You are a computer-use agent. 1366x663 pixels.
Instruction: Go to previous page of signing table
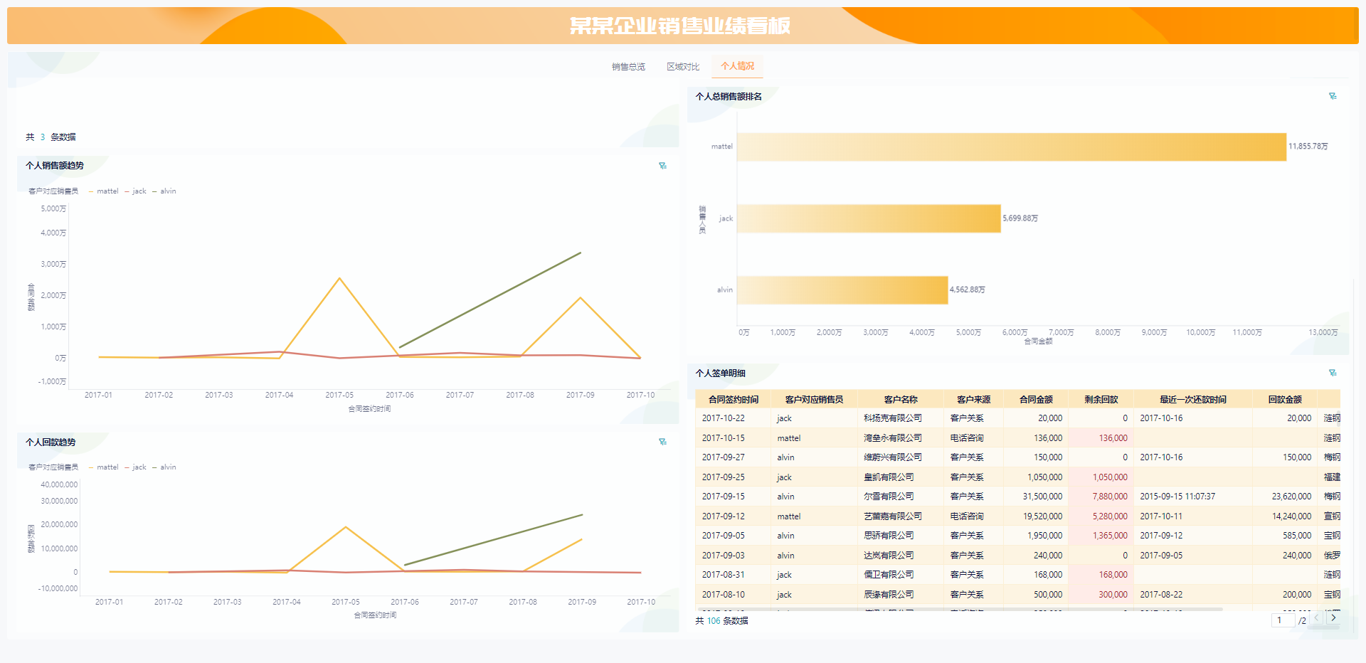(1317, 618)
